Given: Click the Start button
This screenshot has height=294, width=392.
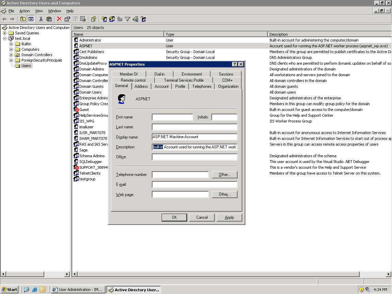Looking at the screenshot, I should [10, 290].
